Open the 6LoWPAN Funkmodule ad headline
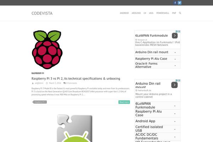Screen dimensions: 213x142 pos(152,35)
